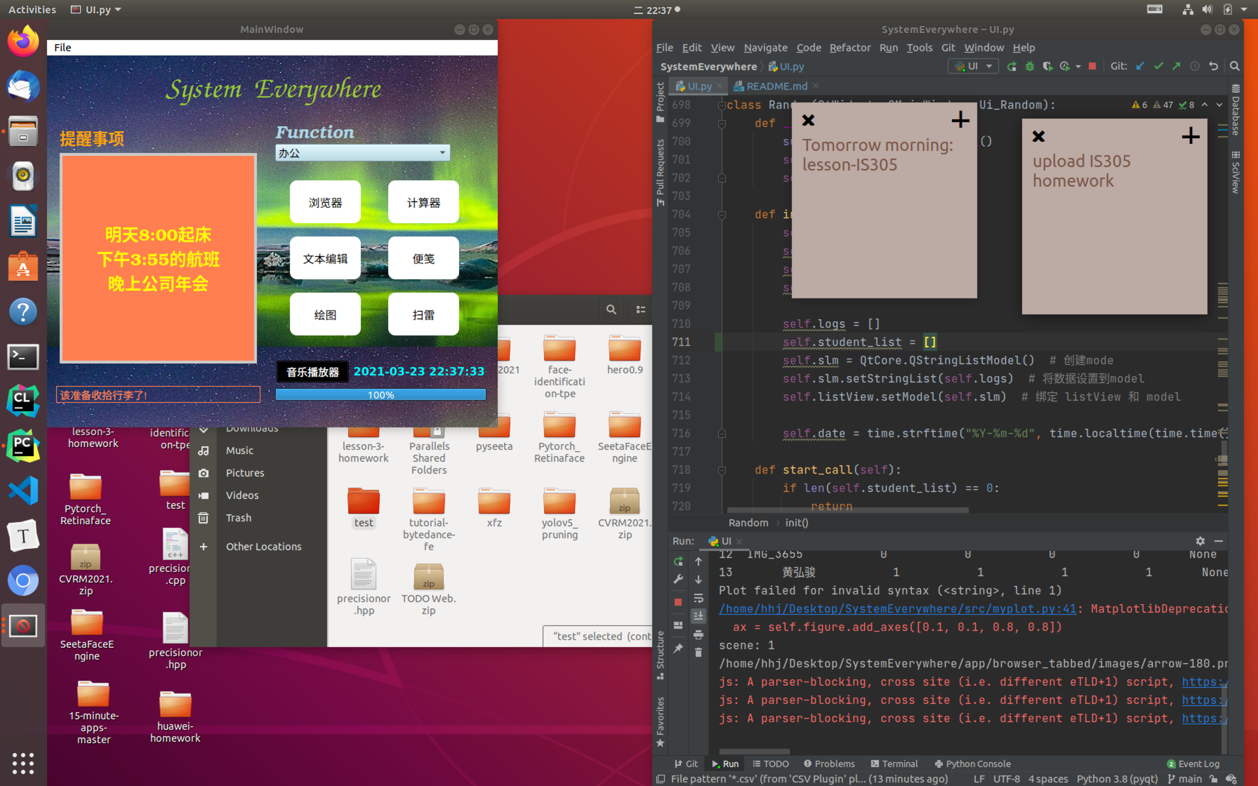The height and width of the screenshot is (786, 1258).
Task: Click the 计算器 button
Action: 423,202
